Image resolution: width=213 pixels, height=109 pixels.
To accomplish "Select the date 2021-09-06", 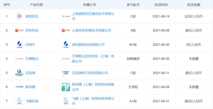I will point(161,30).
